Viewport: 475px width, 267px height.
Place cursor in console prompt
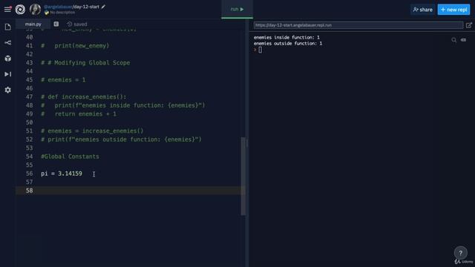[x=261, y=50]
